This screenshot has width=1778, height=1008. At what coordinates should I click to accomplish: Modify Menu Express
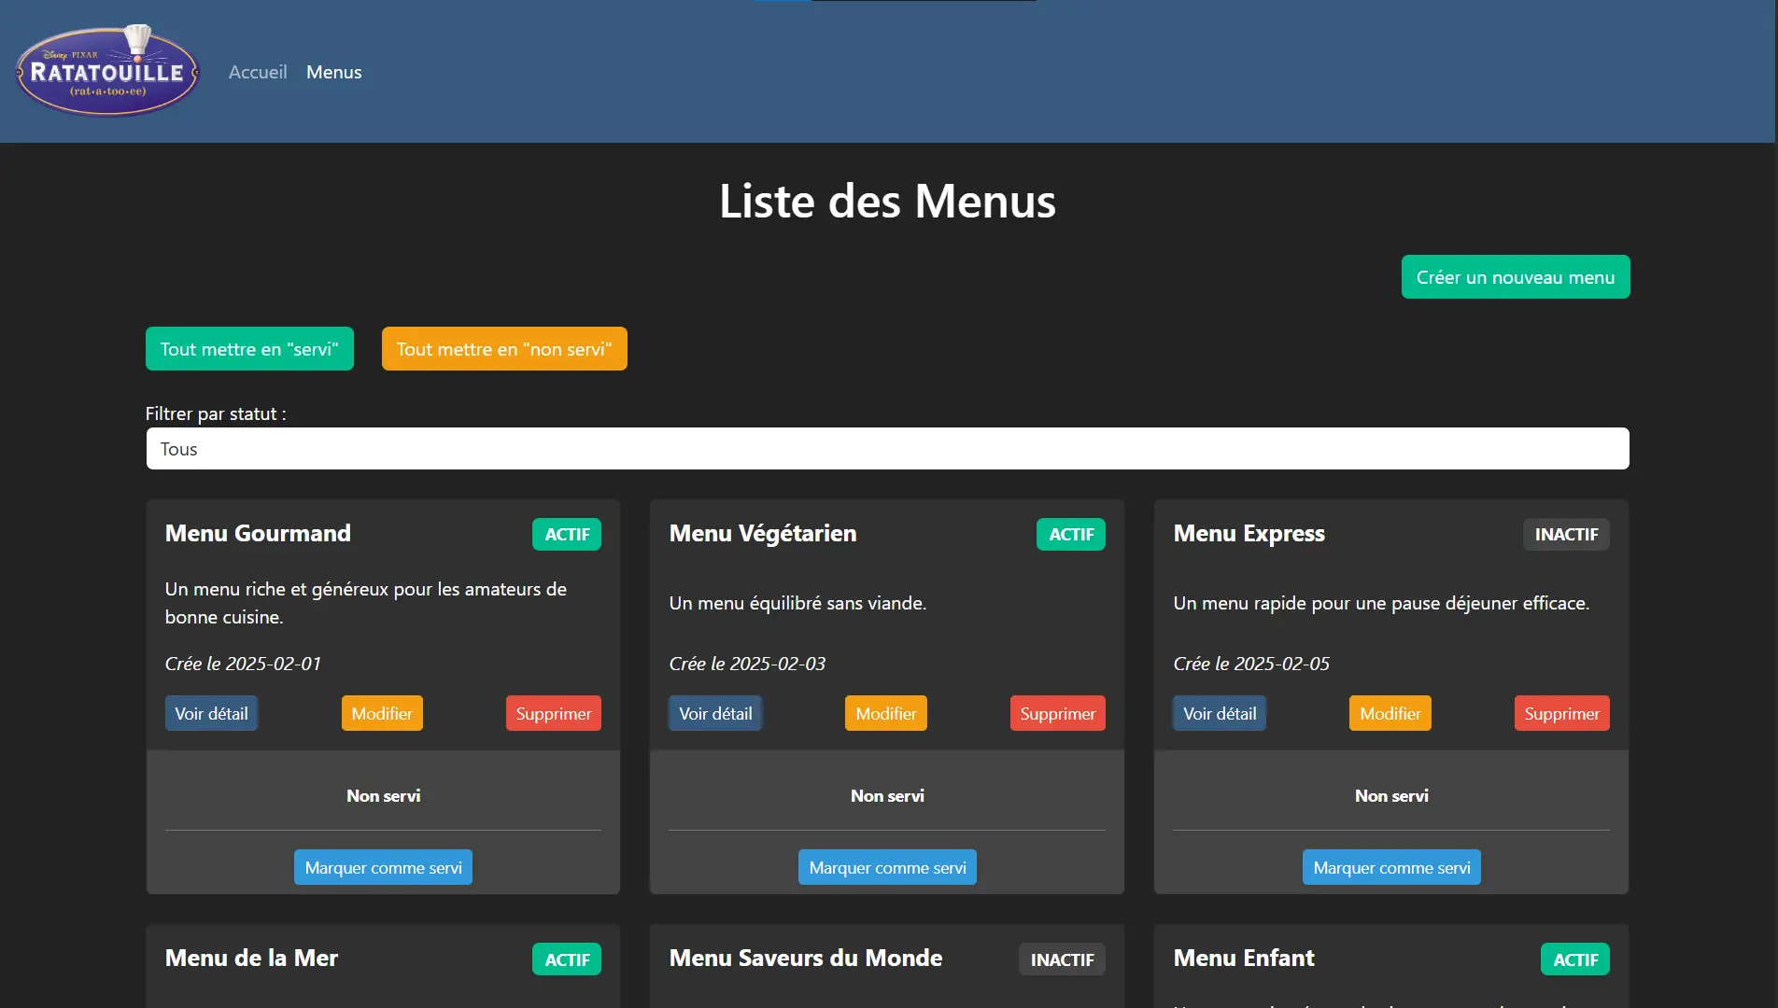click(1390, 713)
